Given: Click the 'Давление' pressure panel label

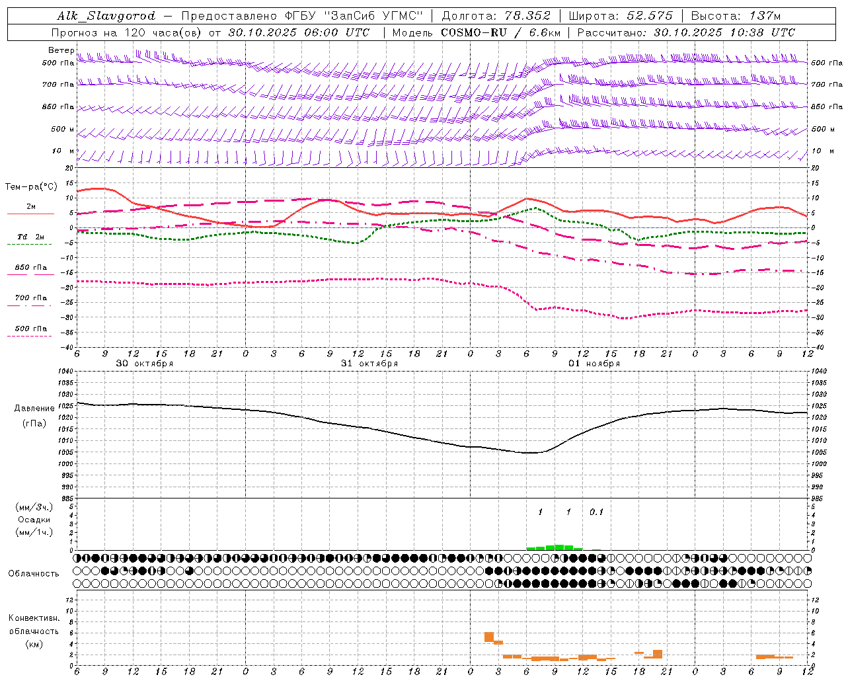Looking at the screenshot, I should click(34, 409).
